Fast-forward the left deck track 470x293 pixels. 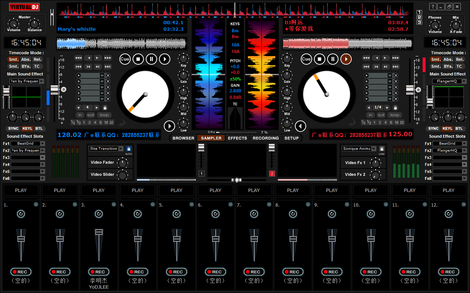coord(107,58)
